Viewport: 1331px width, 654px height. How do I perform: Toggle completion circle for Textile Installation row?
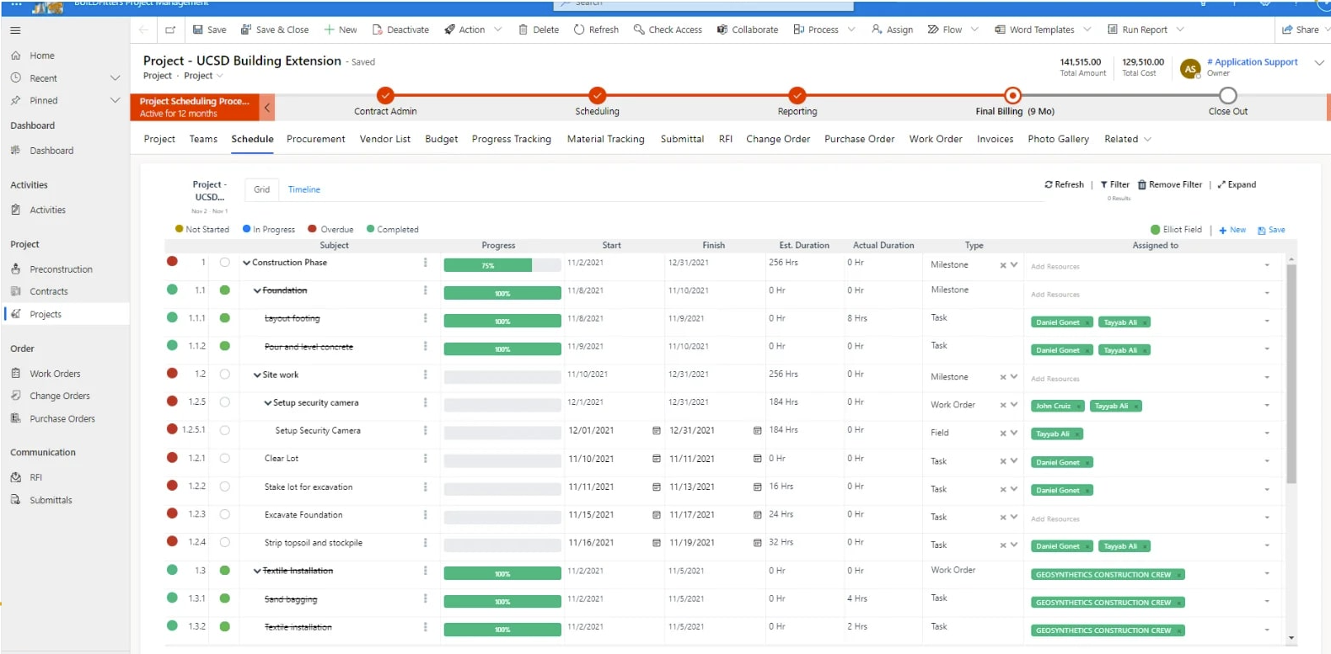pos(225,571)
